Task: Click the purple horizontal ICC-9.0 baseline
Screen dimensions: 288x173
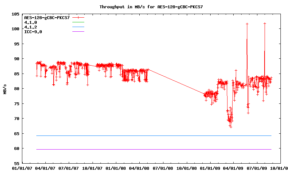Action: pos(144,149)
